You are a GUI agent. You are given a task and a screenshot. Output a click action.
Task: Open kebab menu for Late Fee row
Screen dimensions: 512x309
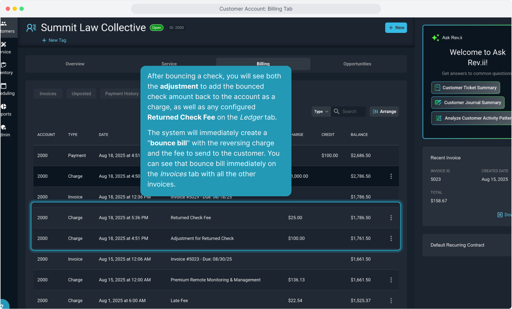pos(391,300)
